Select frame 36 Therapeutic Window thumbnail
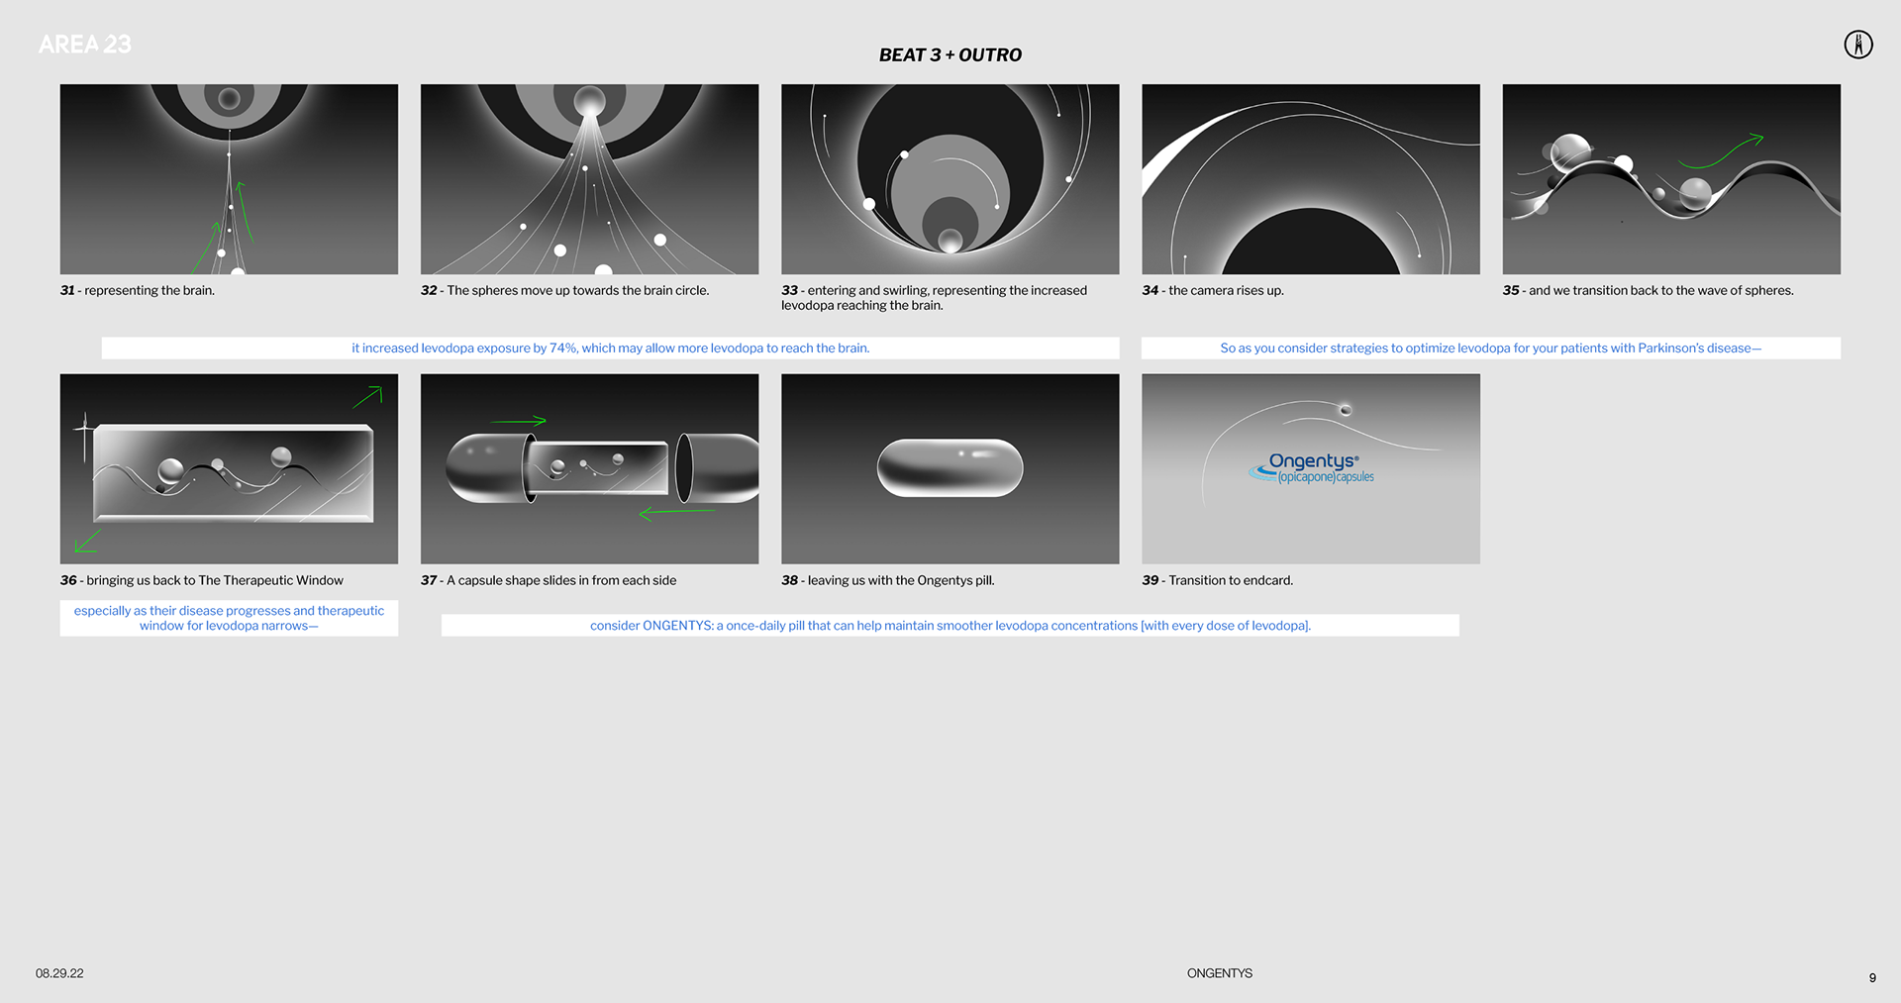1901x1003 pixels. [229, 469]
